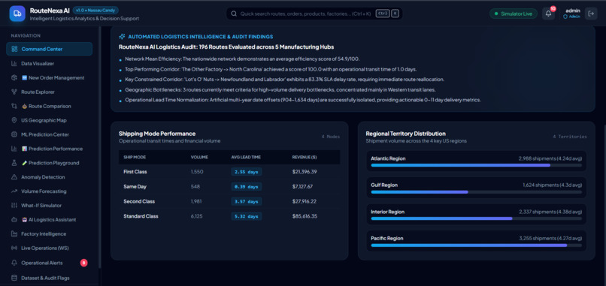This screenshot has height=286, width=606.
Task: Click the Atlantic Region progress bar
Action: coord(476,165)
